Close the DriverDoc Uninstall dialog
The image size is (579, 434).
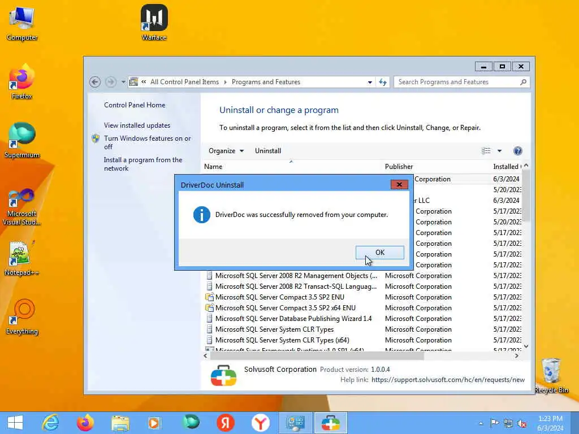pyautogui.click(x=399, y=185)
